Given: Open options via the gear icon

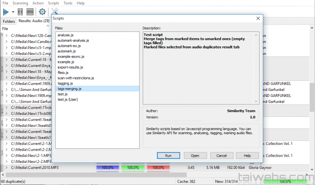Looking at the screenshot, I should tap(42, 11).
